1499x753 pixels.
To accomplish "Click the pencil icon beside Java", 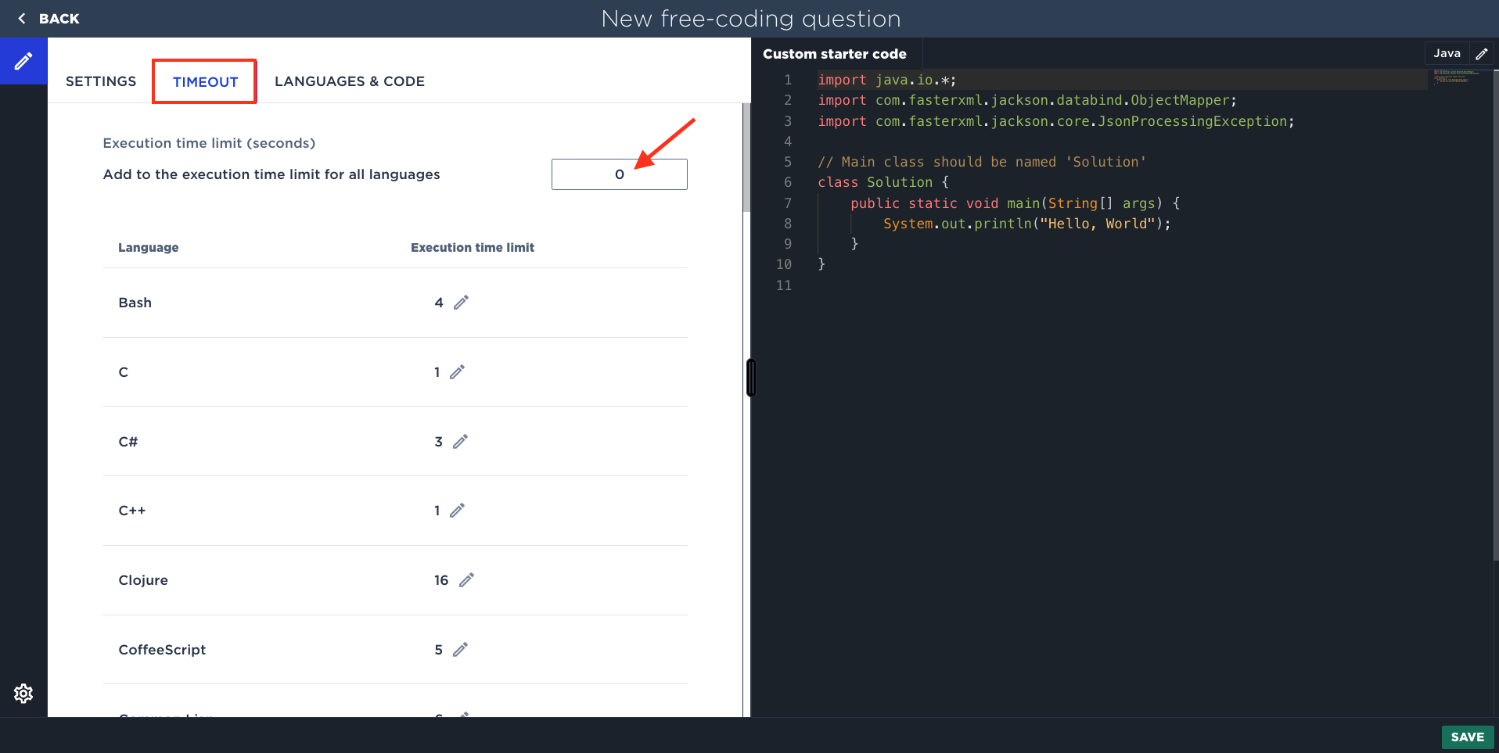I will [x=1481, y=54].
